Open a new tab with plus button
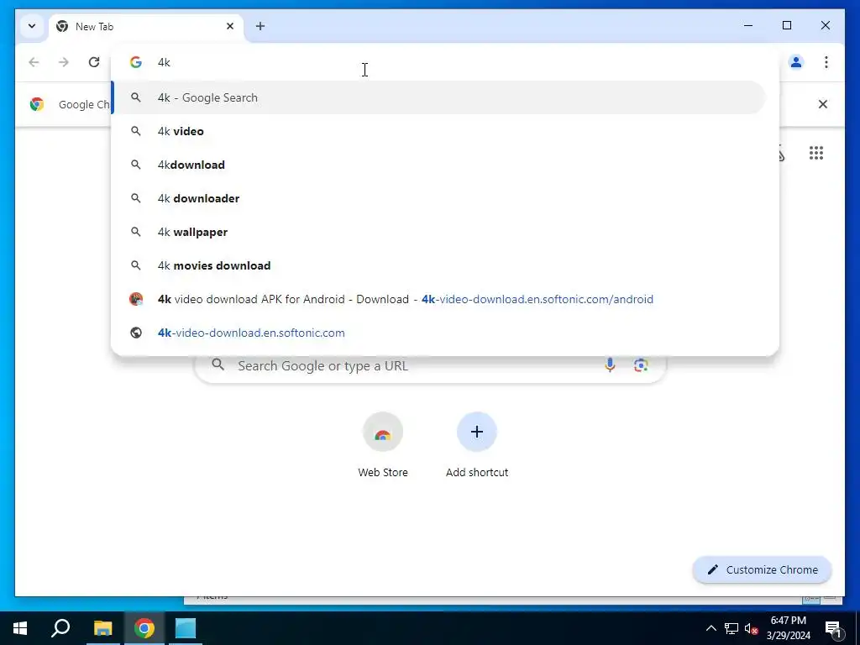Image resolution: width=860 pixels, height=645 pixels. click(260, 26)
